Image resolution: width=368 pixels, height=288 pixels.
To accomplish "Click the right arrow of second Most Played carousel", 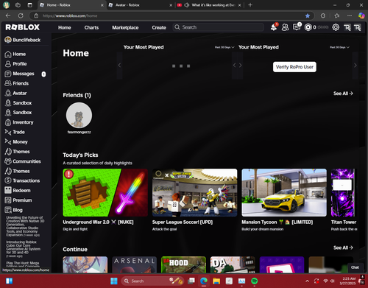I will point(355,66).
